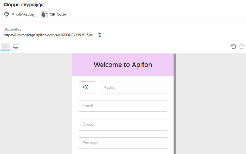Screen dimensions: 246x154
Task: Click the QR code grid icon
Action: tap(44, 14)
